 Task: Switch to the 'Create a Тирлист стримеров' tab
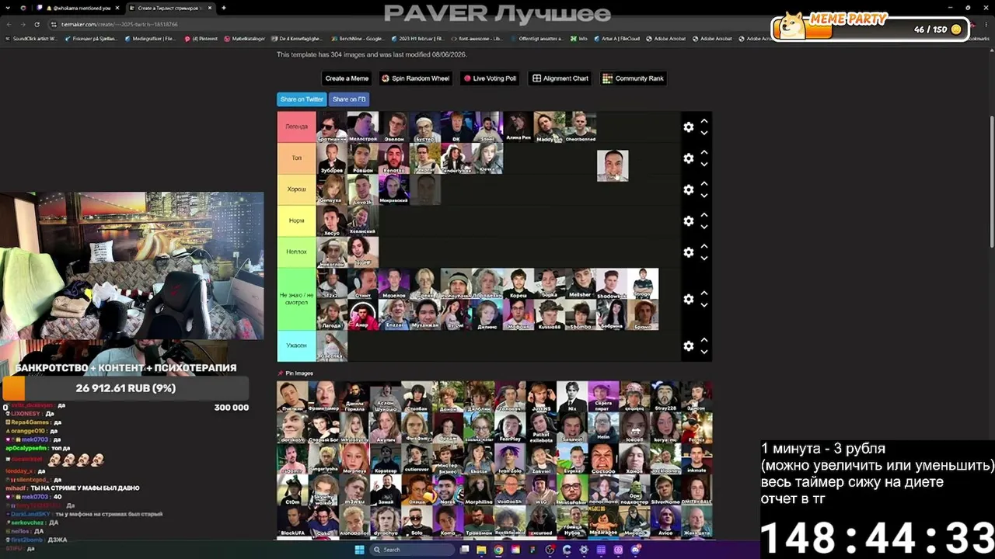pyautogui.click(x=169, y=8)
